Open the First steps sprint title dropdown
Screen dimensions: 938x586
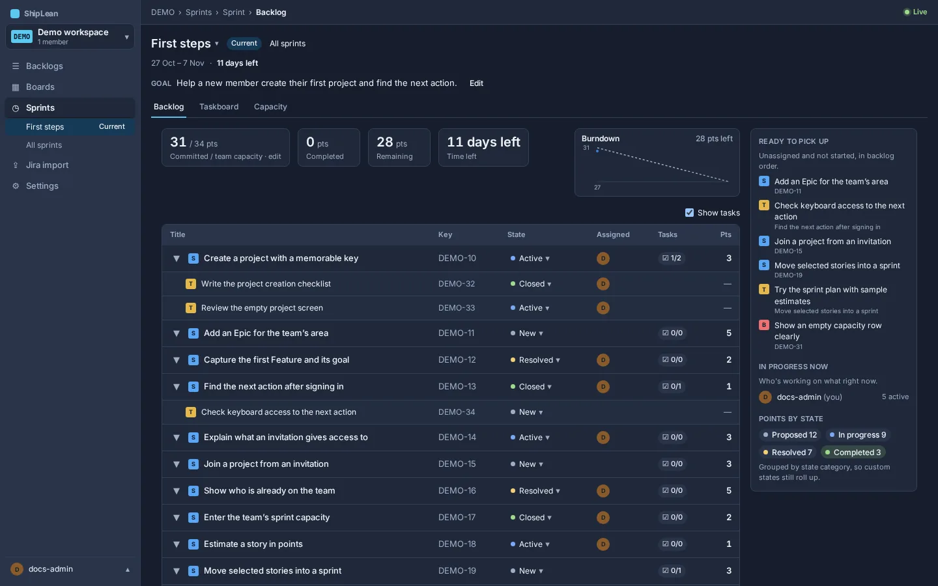point(217,44)
